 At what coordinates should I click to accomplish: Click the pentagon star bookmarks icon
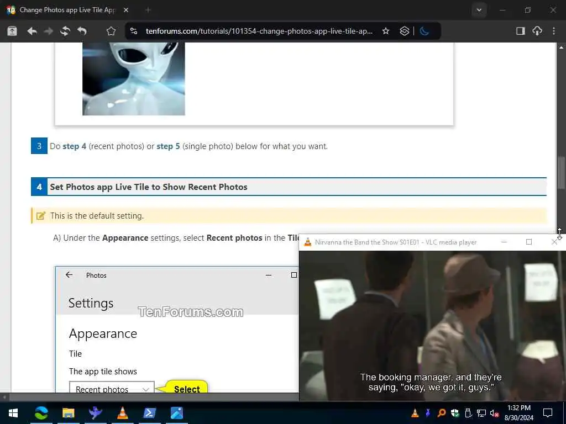(x=111, y=31)
